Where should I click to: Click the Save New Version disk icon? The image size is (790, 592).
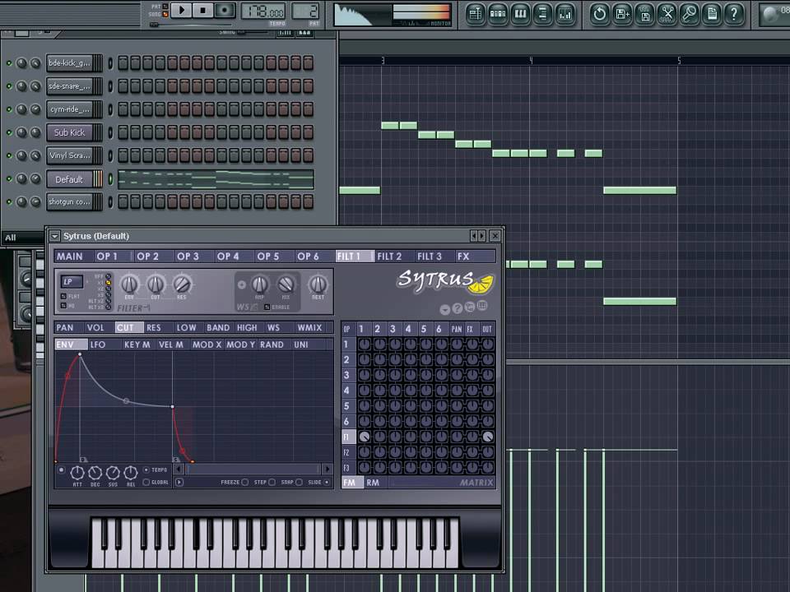(622, 14)
